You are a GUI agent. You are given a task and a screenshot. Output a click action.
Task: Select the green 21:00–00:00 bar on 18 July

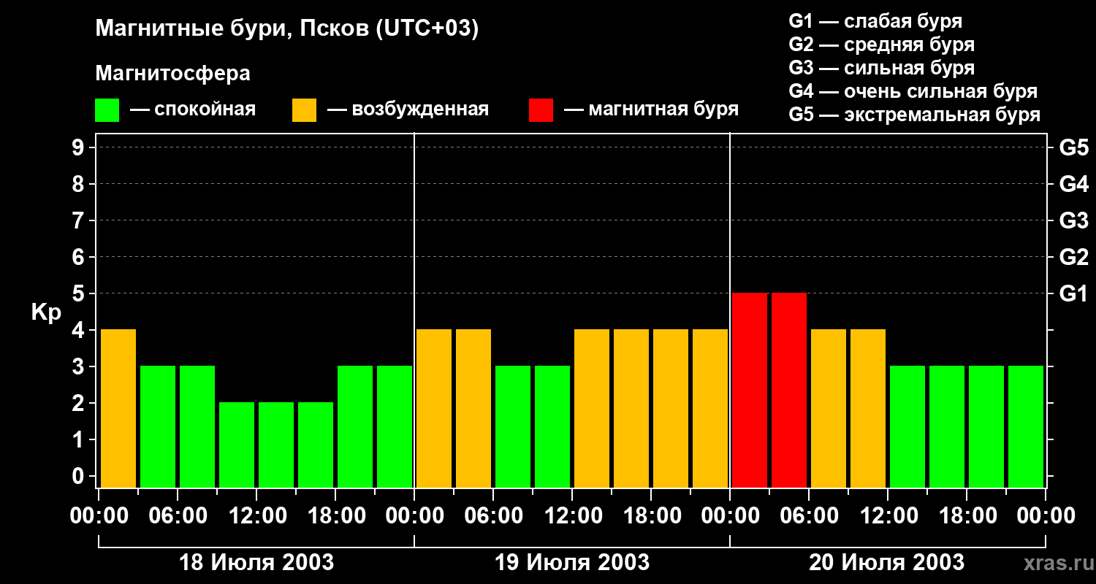[395, 426]
